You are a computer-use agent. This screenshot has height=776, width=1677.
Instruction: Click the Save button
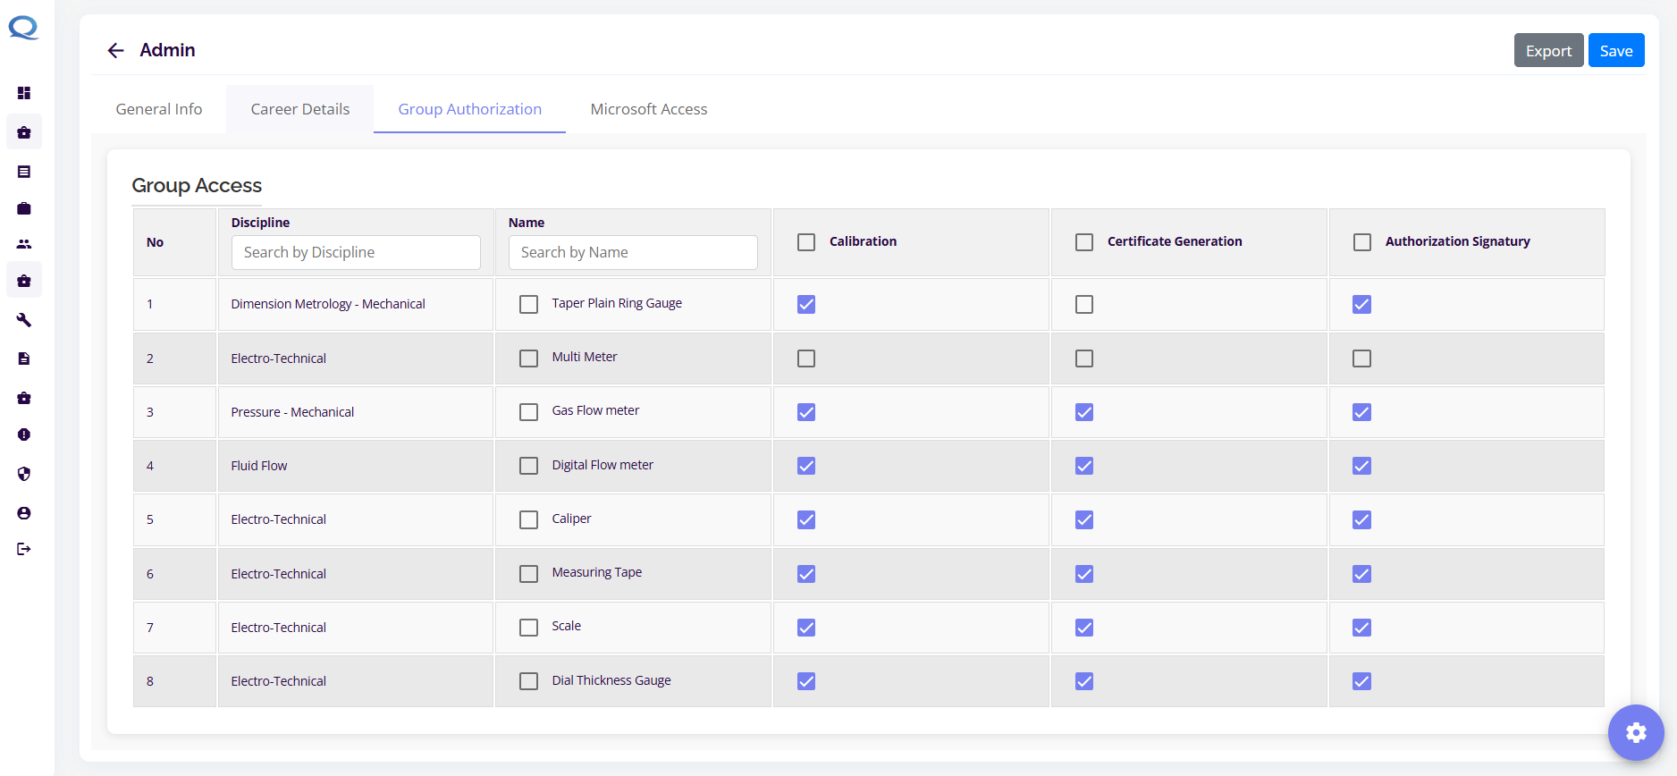coord(1615,51)
